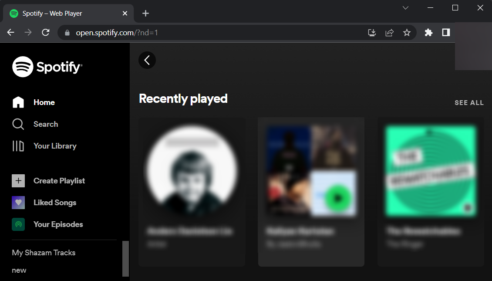Viewport: 492px width, 281px height.
Task: Click the Spotify logo
Action: [x=47, y=66]
